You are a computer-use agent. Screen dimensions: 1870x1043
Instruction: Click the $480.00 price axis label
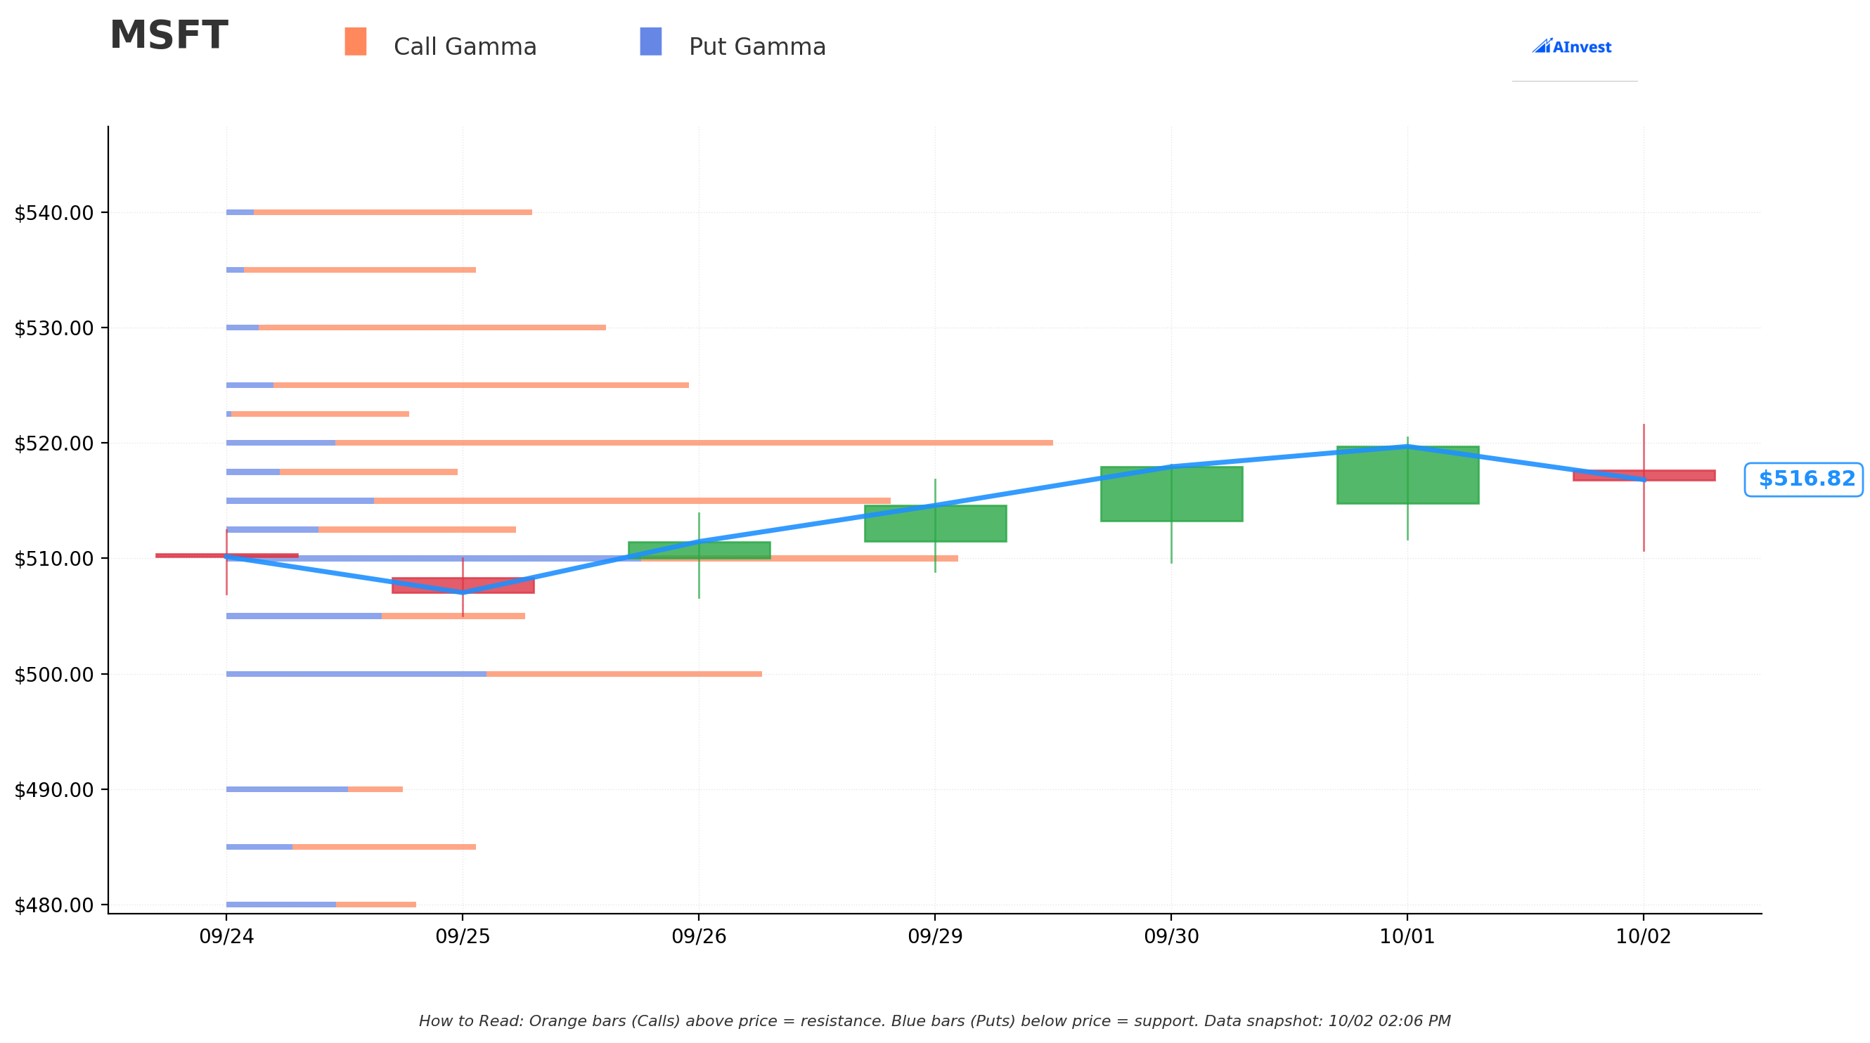tap(54, 905)
